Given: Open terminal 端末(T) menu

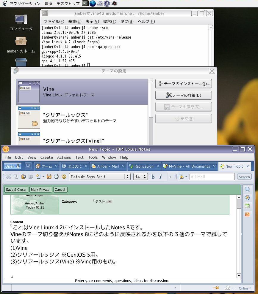Looking at the screenshot, I should pos(110,21).
